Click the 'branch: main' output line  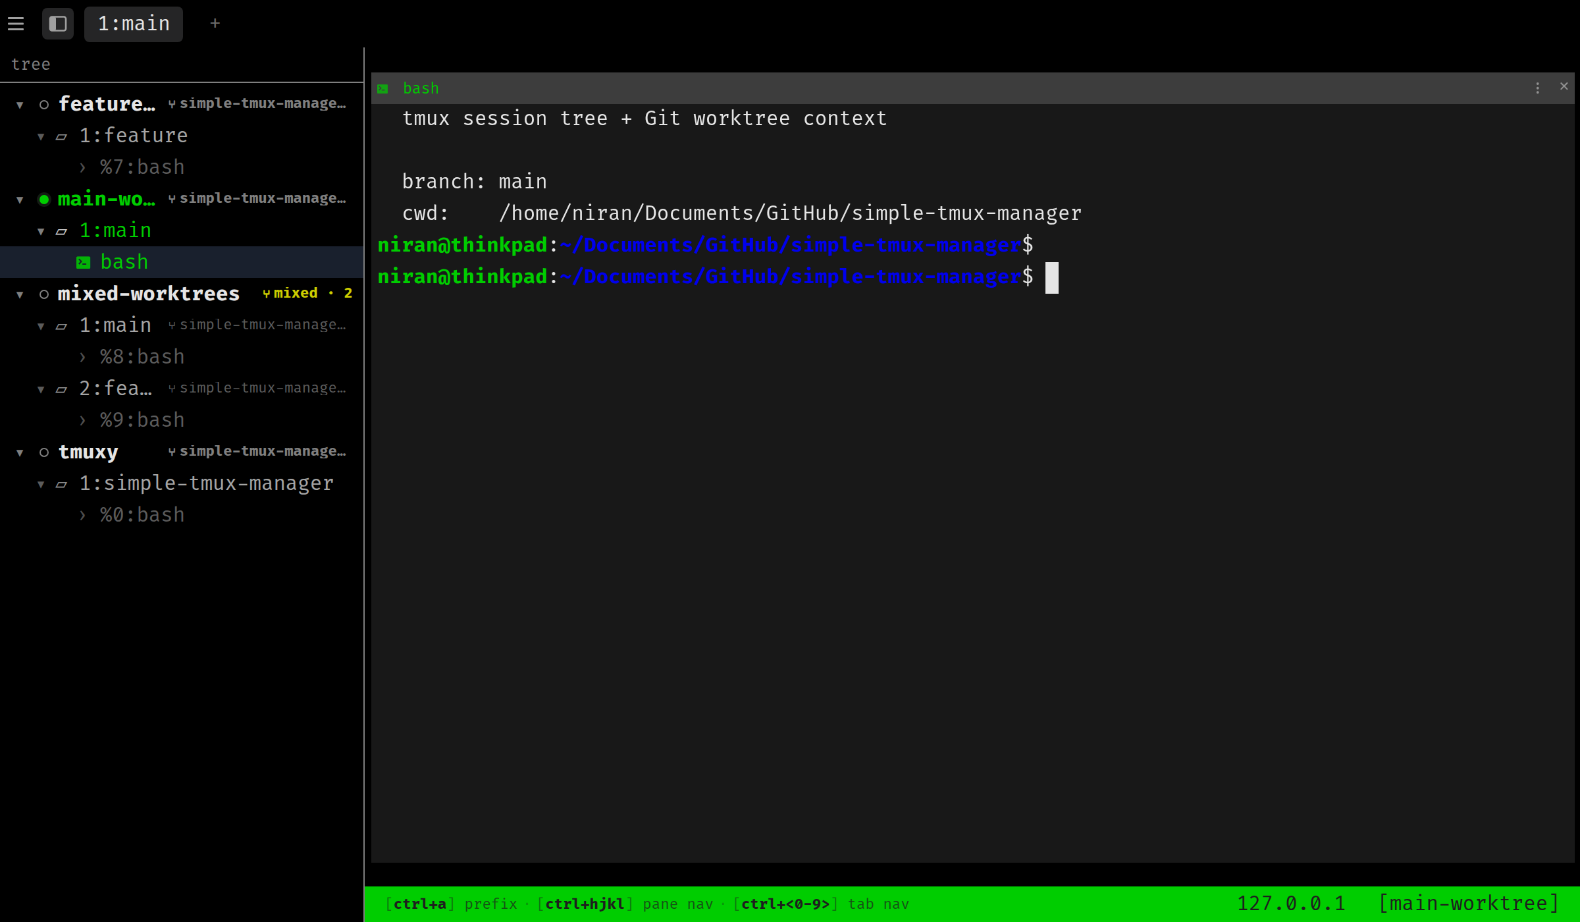(x=474, y=182)
